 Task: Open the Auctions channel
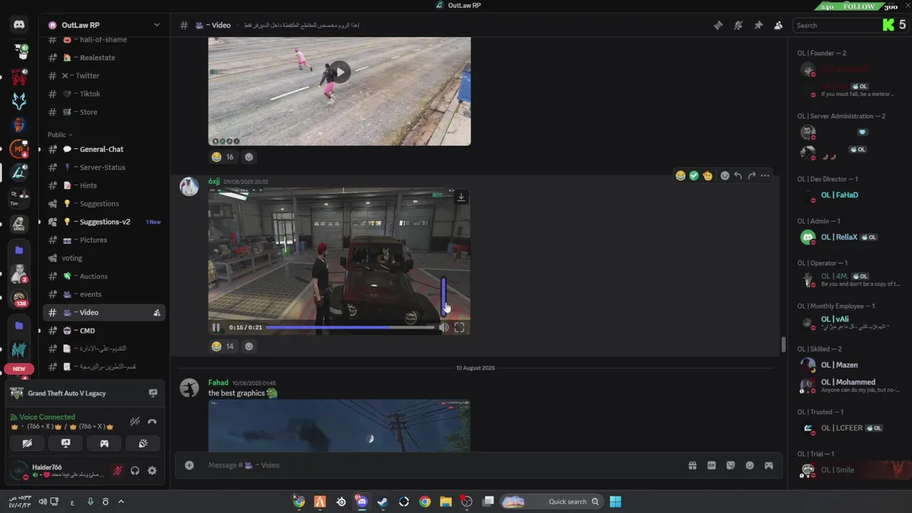(104, 276)
